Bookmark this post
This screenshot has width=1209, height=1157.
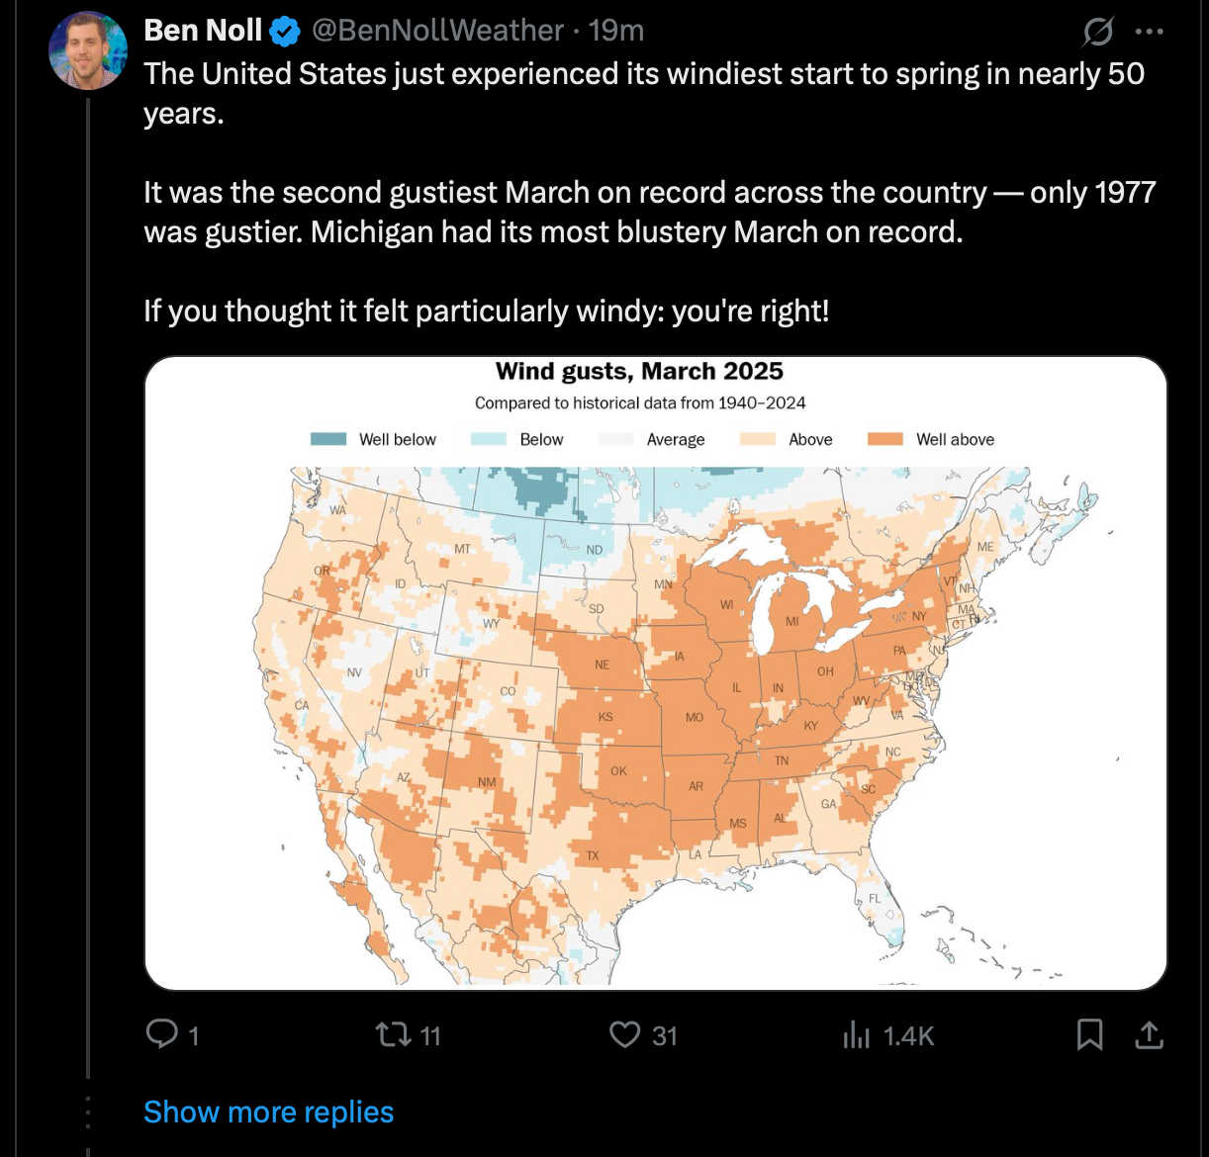1089,1034
